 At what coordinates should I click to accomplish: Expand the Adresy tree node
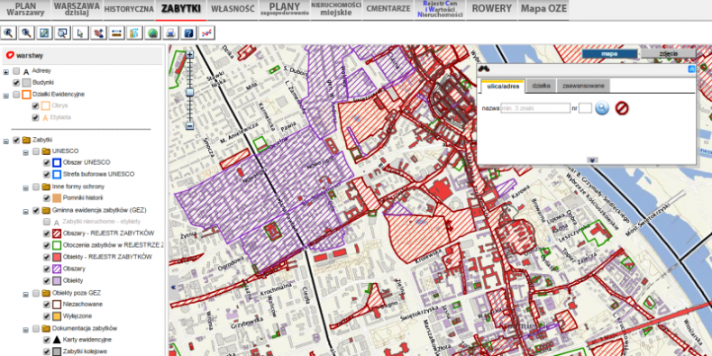click(6, 71)
